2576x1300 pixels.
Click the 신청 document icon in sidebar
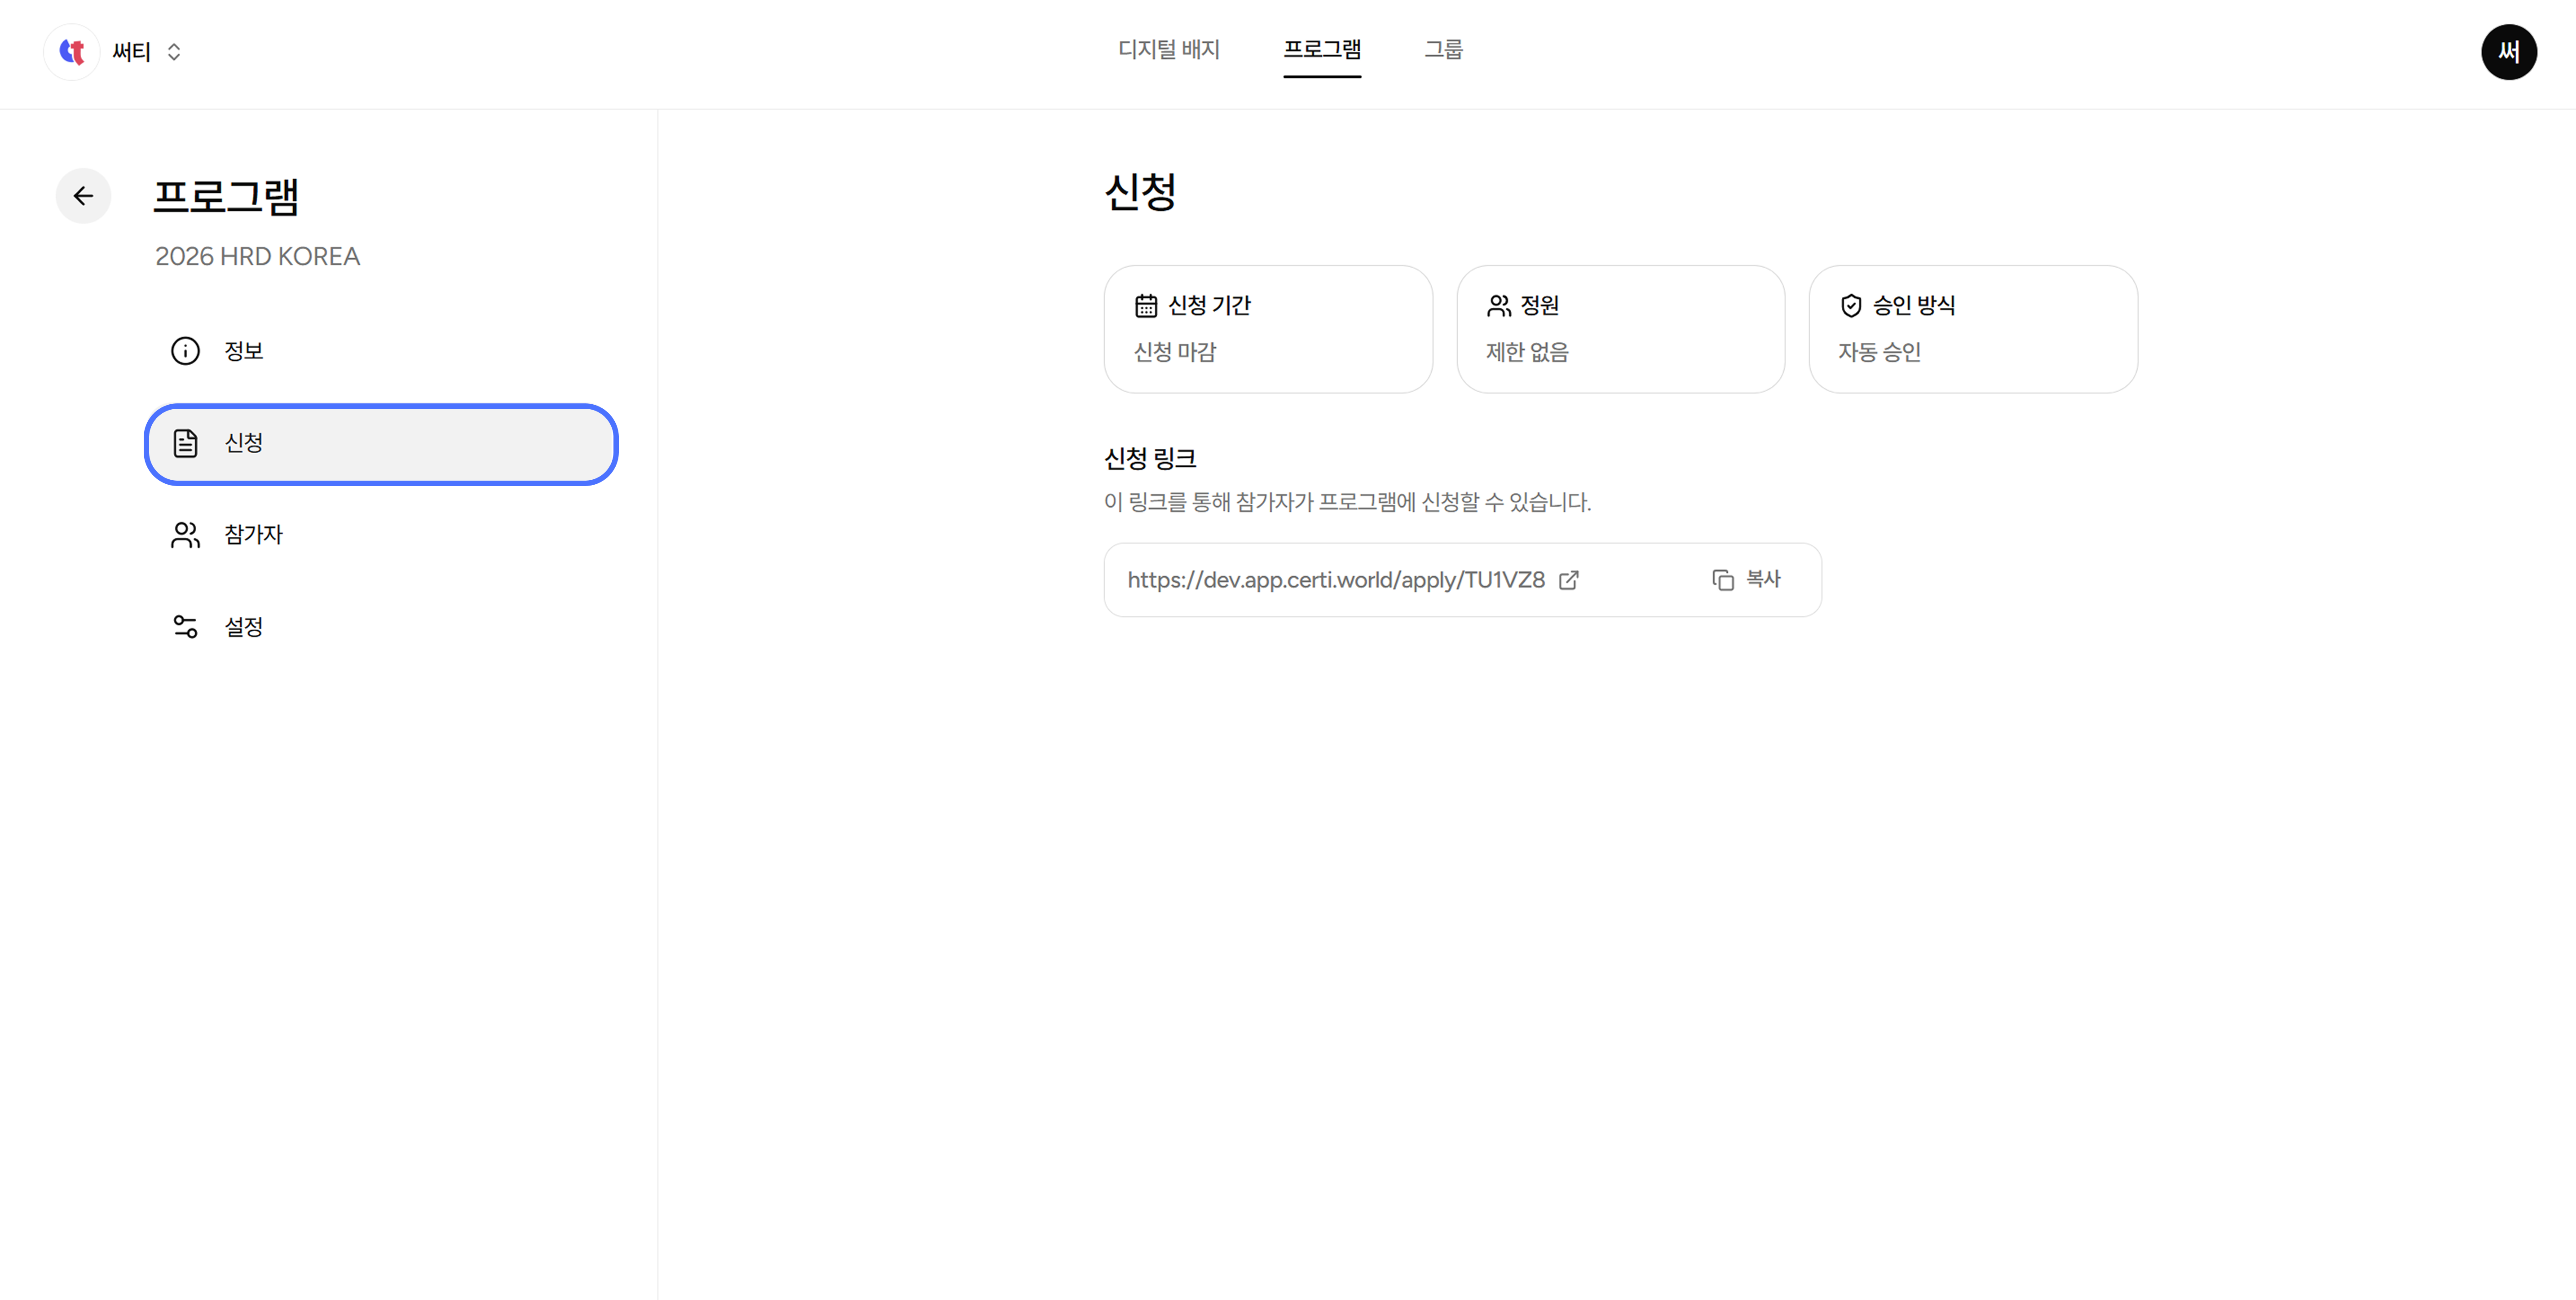[x=185, y=443]
